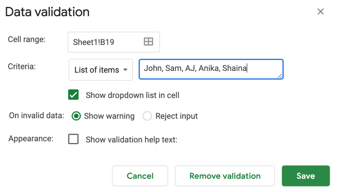Click the 'Criteria:' label
Viewport: 342px width, 192px height.
coord(22,66)
